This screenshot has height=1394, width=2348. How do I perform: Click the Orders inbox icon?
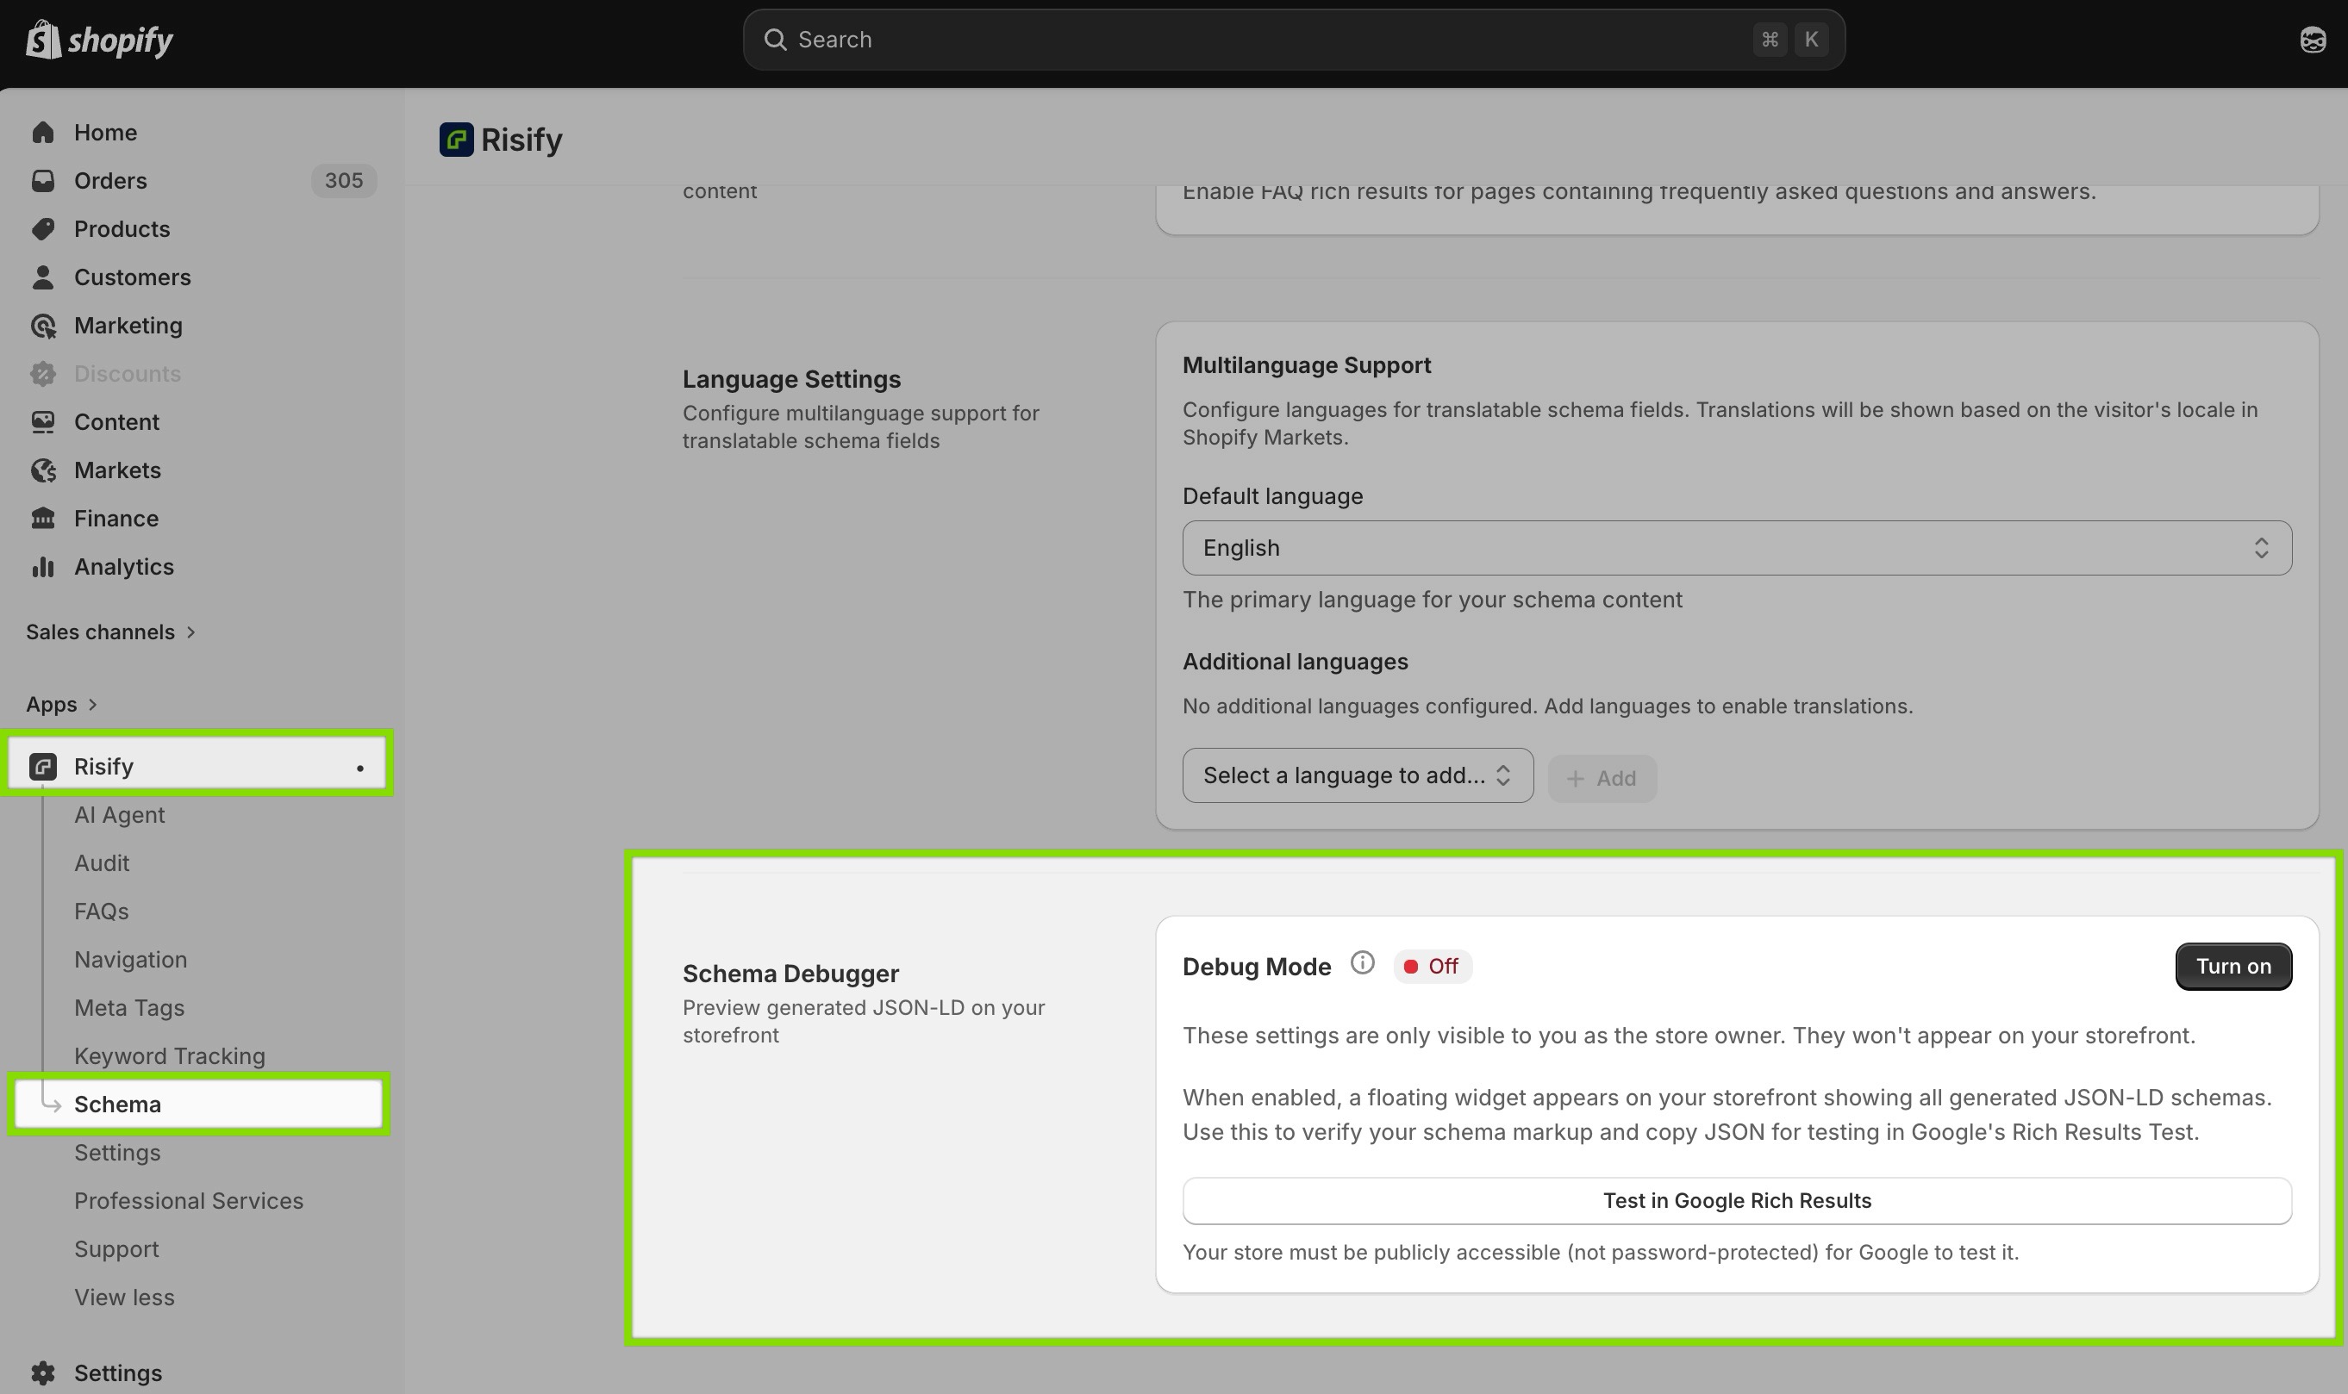pyautogui.click(x=42, y=180)
